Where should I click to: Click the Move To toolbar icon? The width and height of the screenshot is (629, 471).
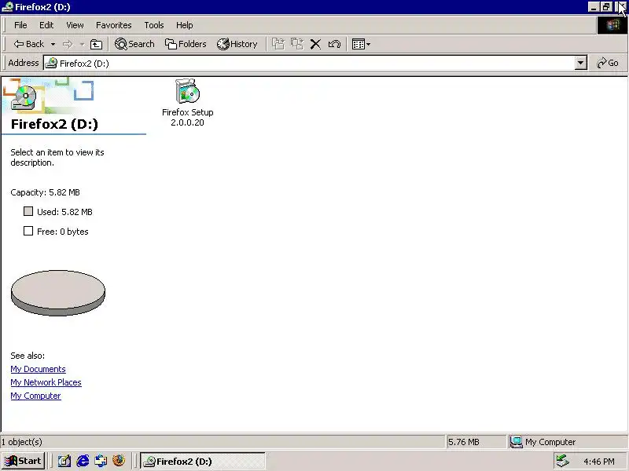click(x=278, y=44)
